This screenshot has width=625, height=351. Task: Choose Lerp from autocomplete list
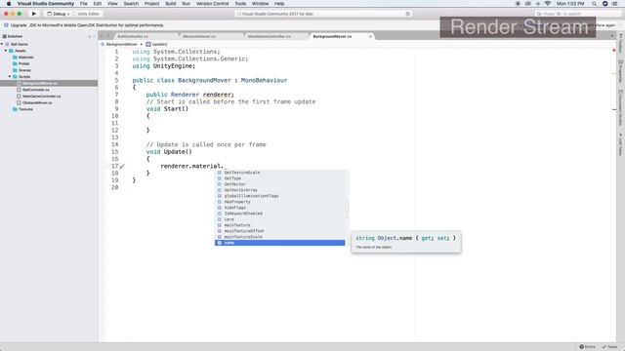point(279,219)
